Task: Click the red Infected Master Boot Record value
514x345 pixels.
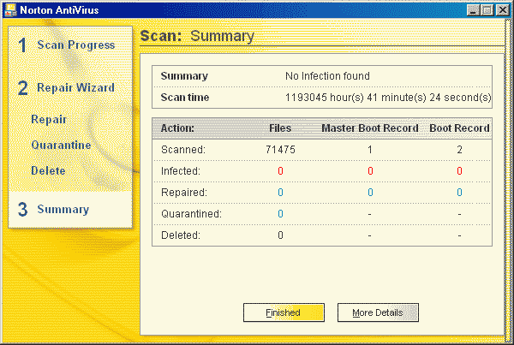Action: click(370, 171)
